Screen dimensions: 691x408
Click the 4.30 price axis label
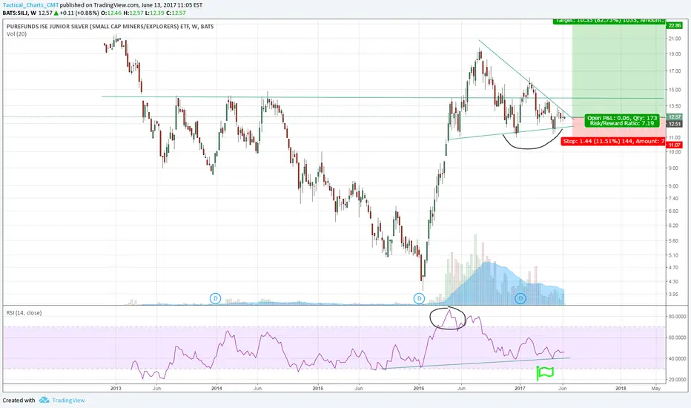pos(674,281)
